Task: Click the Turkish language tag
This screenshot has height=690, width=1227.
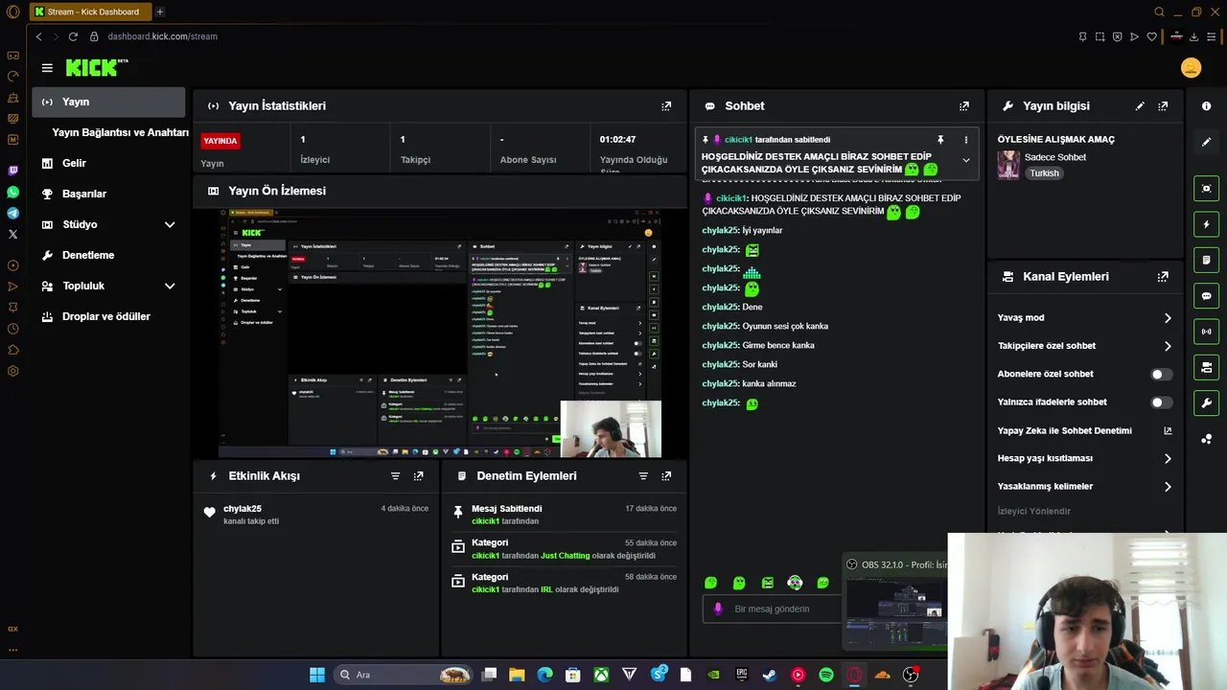Action: pyautogui.click(x=1045, y=173)
